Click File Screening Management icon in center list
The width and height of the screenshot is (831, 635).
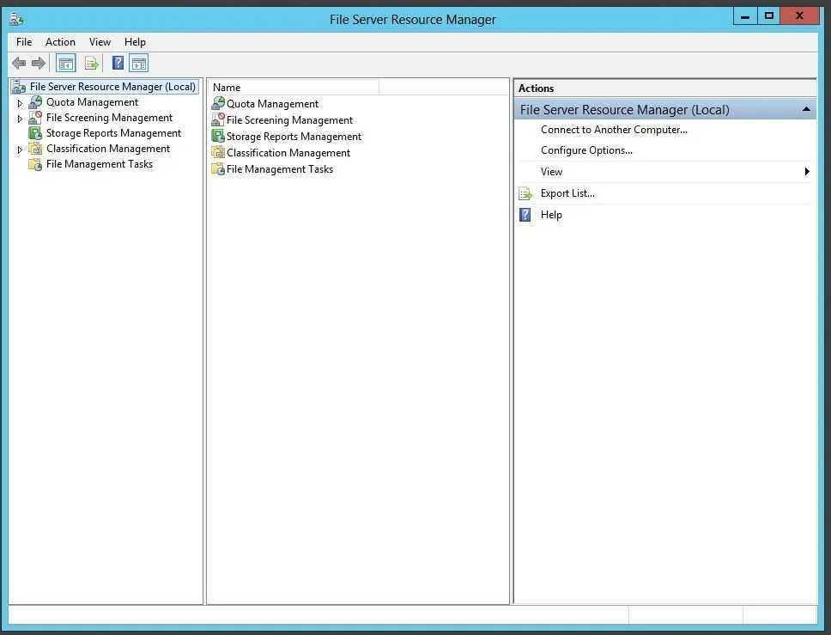[218, 119]
